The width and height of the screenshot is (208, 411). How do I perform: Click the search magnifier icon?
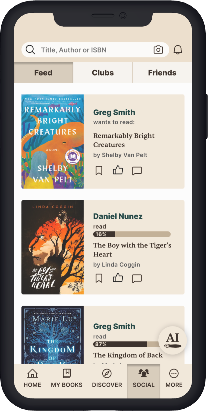click(x=30, y=50)
